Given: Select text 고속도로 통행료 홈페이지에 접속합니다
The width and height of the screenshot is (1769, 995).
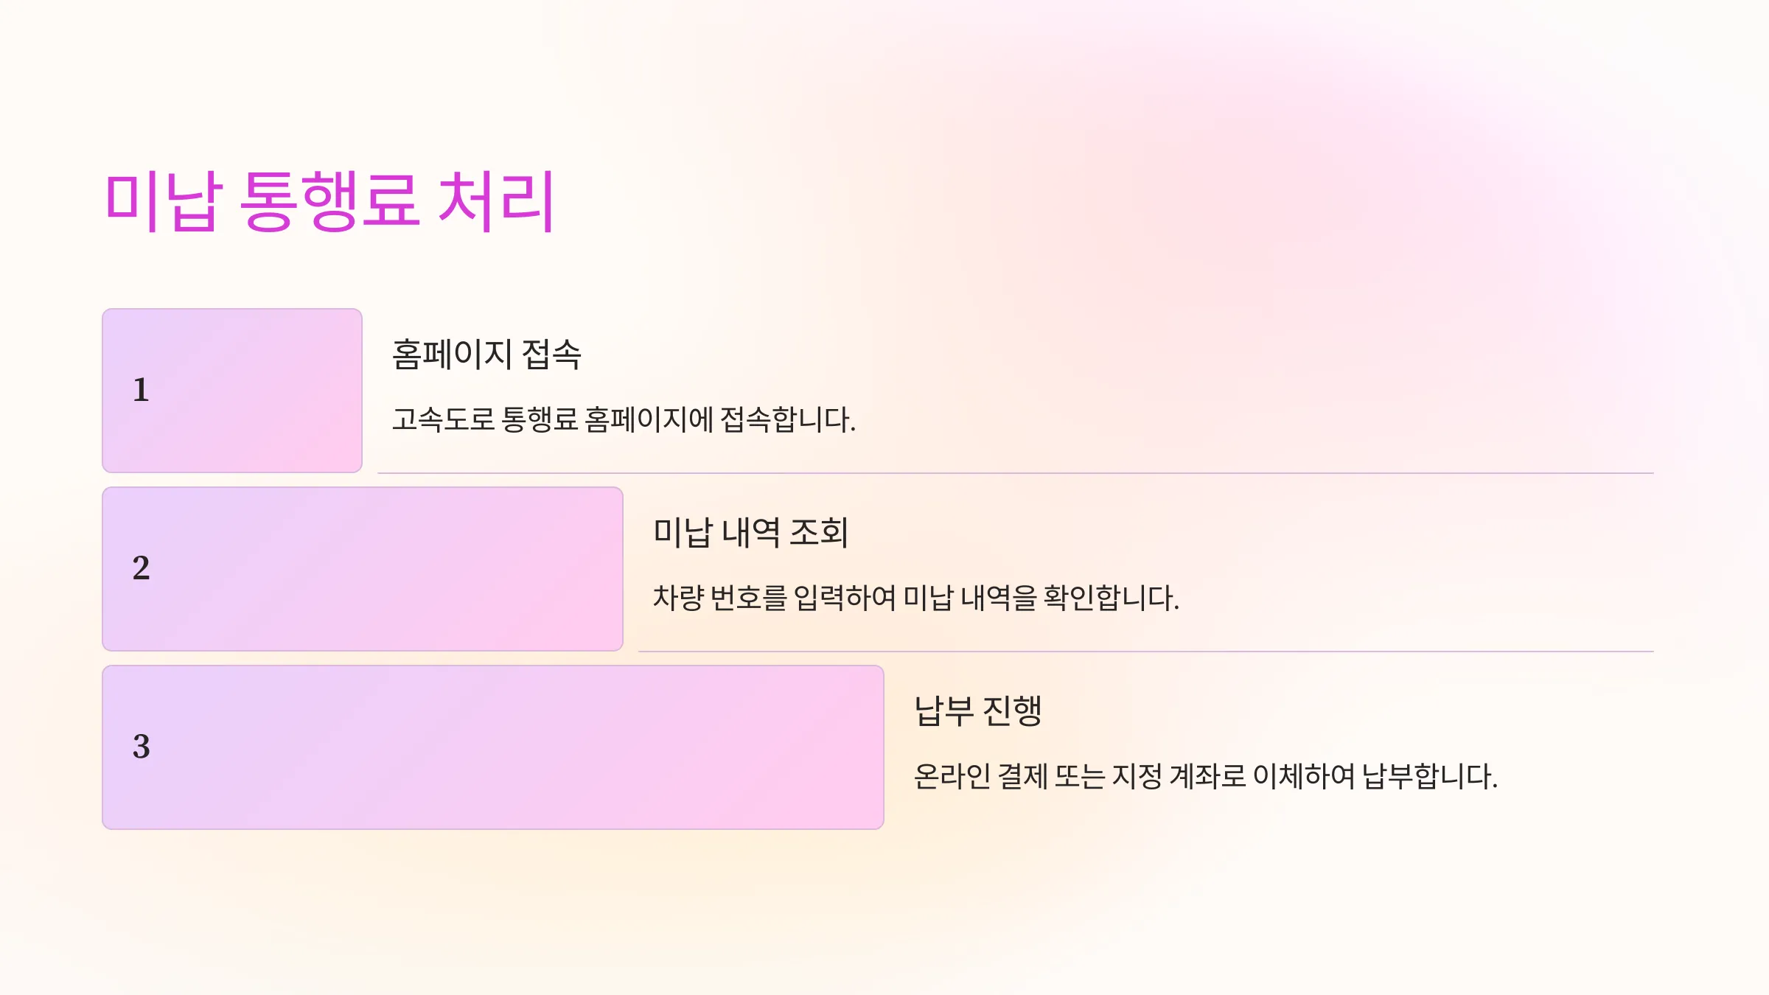Looking at the screenshot, I should pyautogui.click(x=624, y=419).
